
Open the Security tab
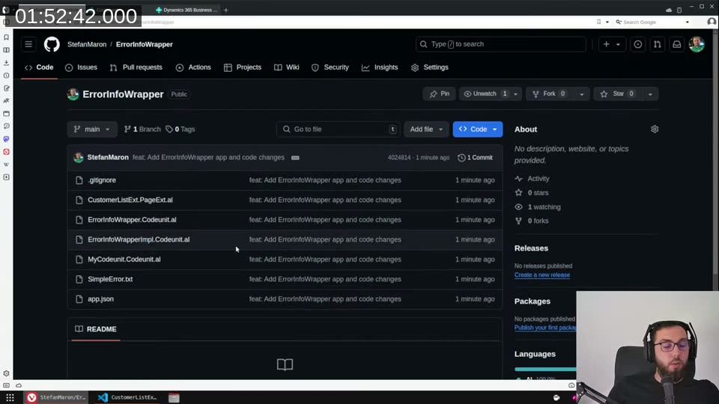pyautogui.click(x=330, y=67)
